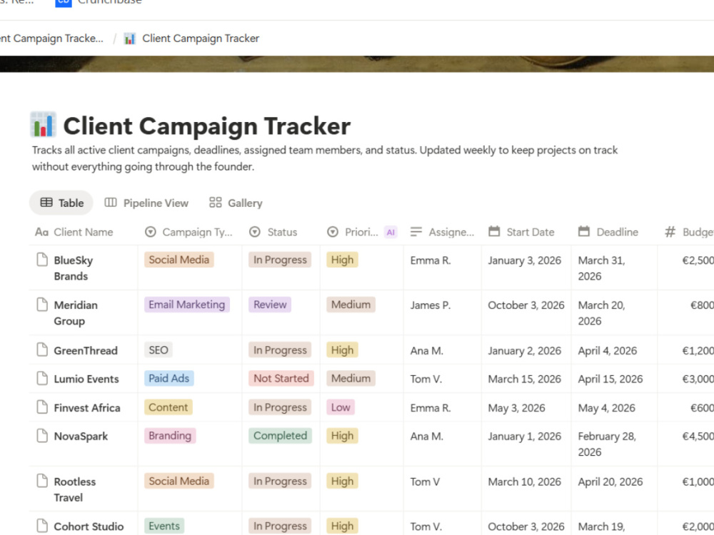Click Medium priority for Lumio Events
The width and height of the screenshot is (714, 535).
pos(351,378)
